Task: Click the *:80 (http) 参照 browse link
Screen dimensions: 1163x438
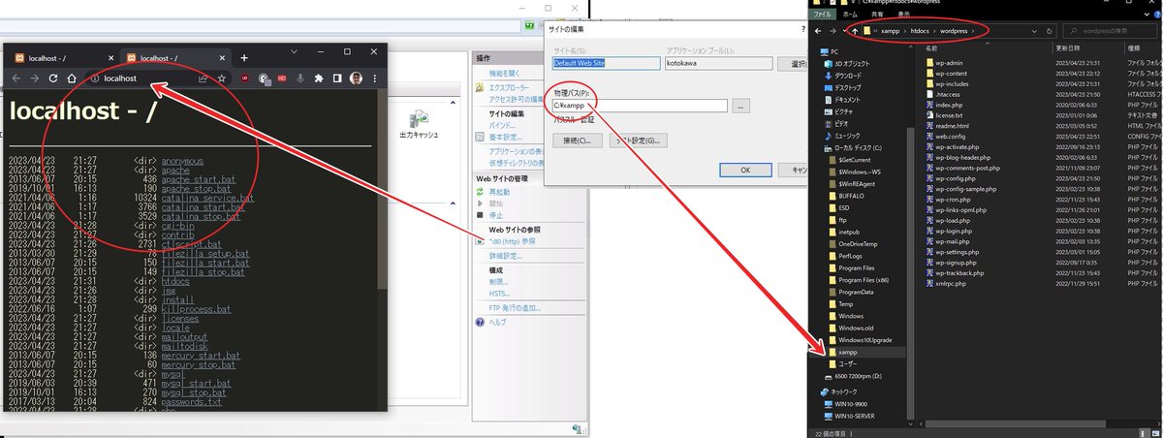Action: coord(513,241)
